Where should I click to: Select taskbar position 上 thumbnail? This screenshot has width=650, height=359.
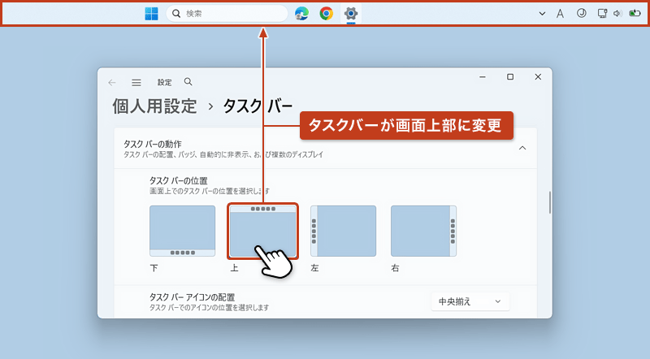(262, 231)
